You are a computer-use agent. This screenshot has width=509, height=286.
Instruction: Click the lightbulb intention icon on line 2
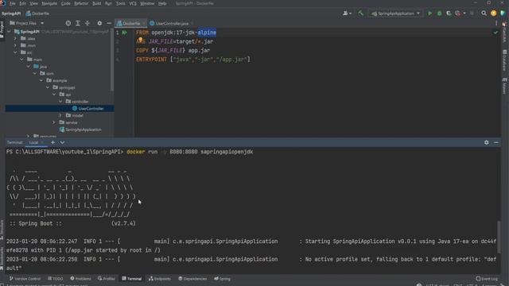pos(140,40)
